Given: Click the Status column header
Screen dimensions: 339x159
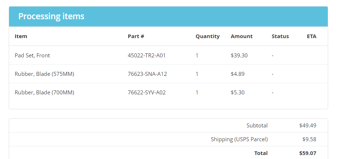Looking at the screenshot, I should tap(280, 36).
